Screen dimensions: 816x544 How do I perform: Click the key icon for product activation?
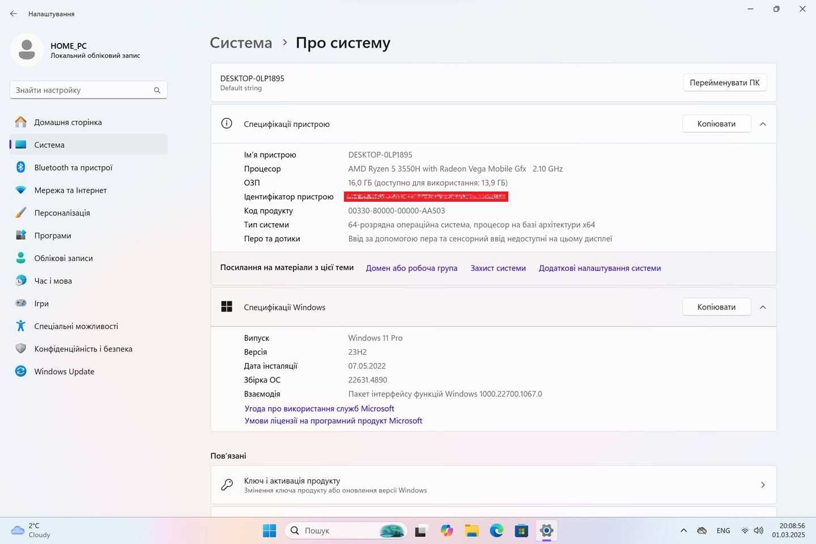coord(227,484)
